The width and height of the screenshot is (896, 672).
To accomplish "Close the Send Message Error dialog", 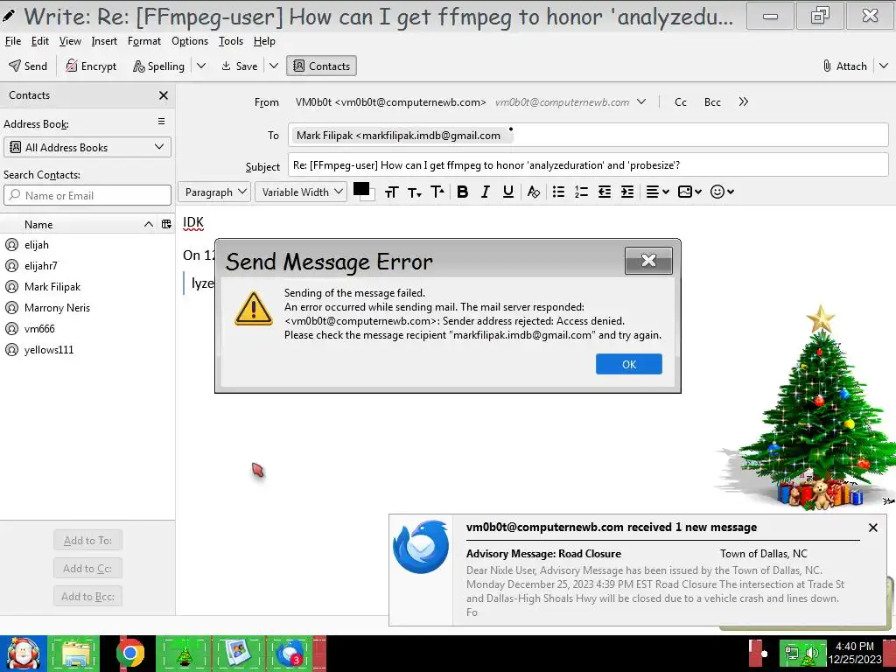I will pos(648,261).
